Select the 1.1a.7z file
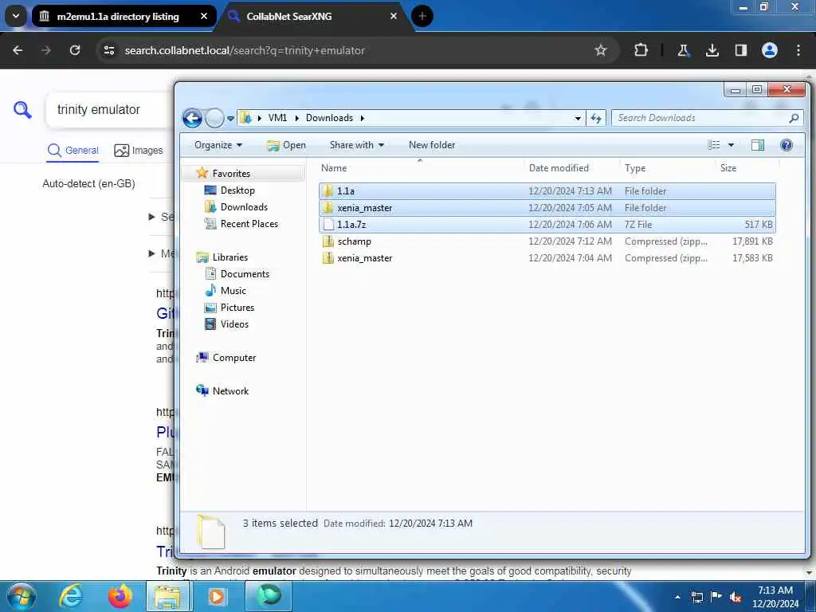 pos(547,224)
